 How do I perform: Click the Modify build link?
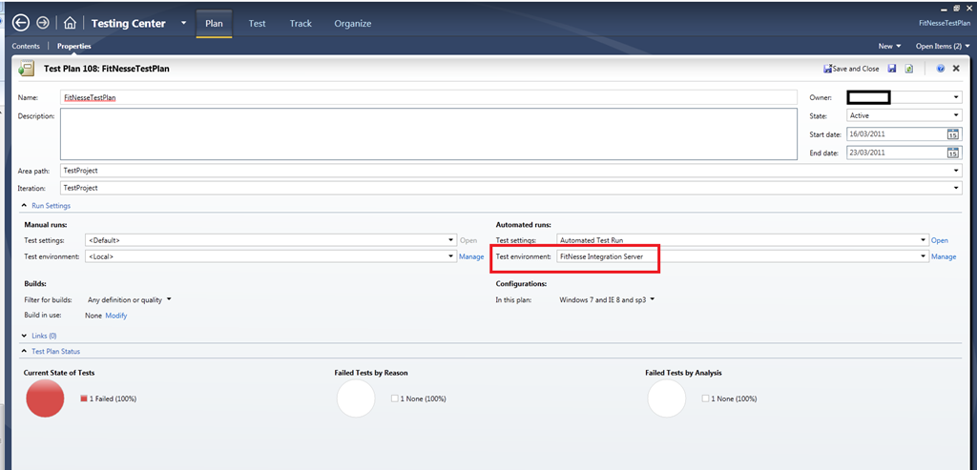point(115,316)
